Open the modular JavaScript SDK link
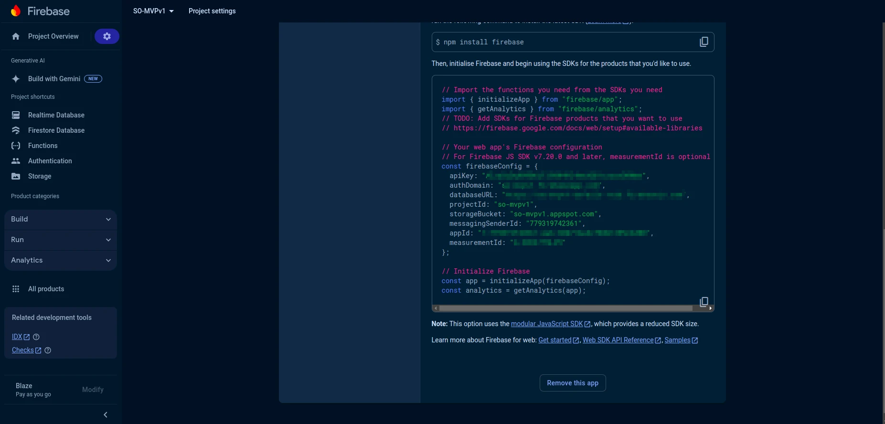Image resolution: width=885 pixels, height=424 pixels. pyautogui.click(x=550, y=324)
